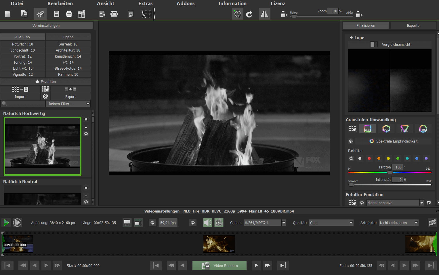Switch to the Experte tab
Viewport: 439px width, 275px height.
[x=413, y=25]
